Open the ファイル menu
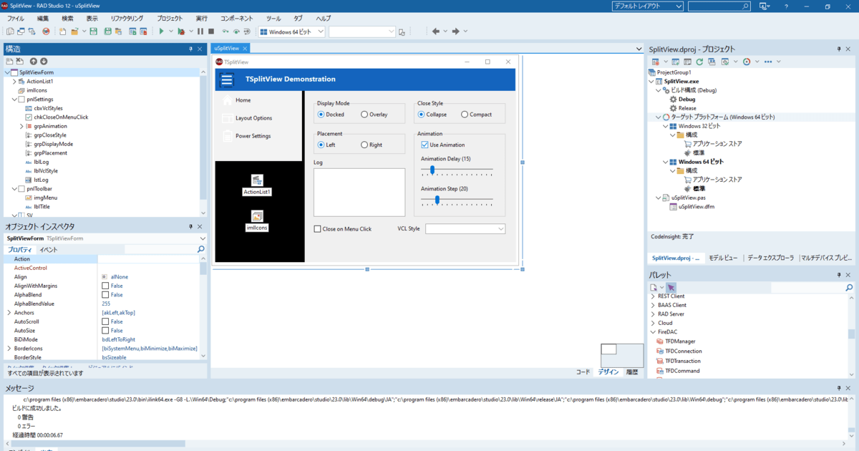Viewport: 859px width, 451px height. [x=15, y=18]
